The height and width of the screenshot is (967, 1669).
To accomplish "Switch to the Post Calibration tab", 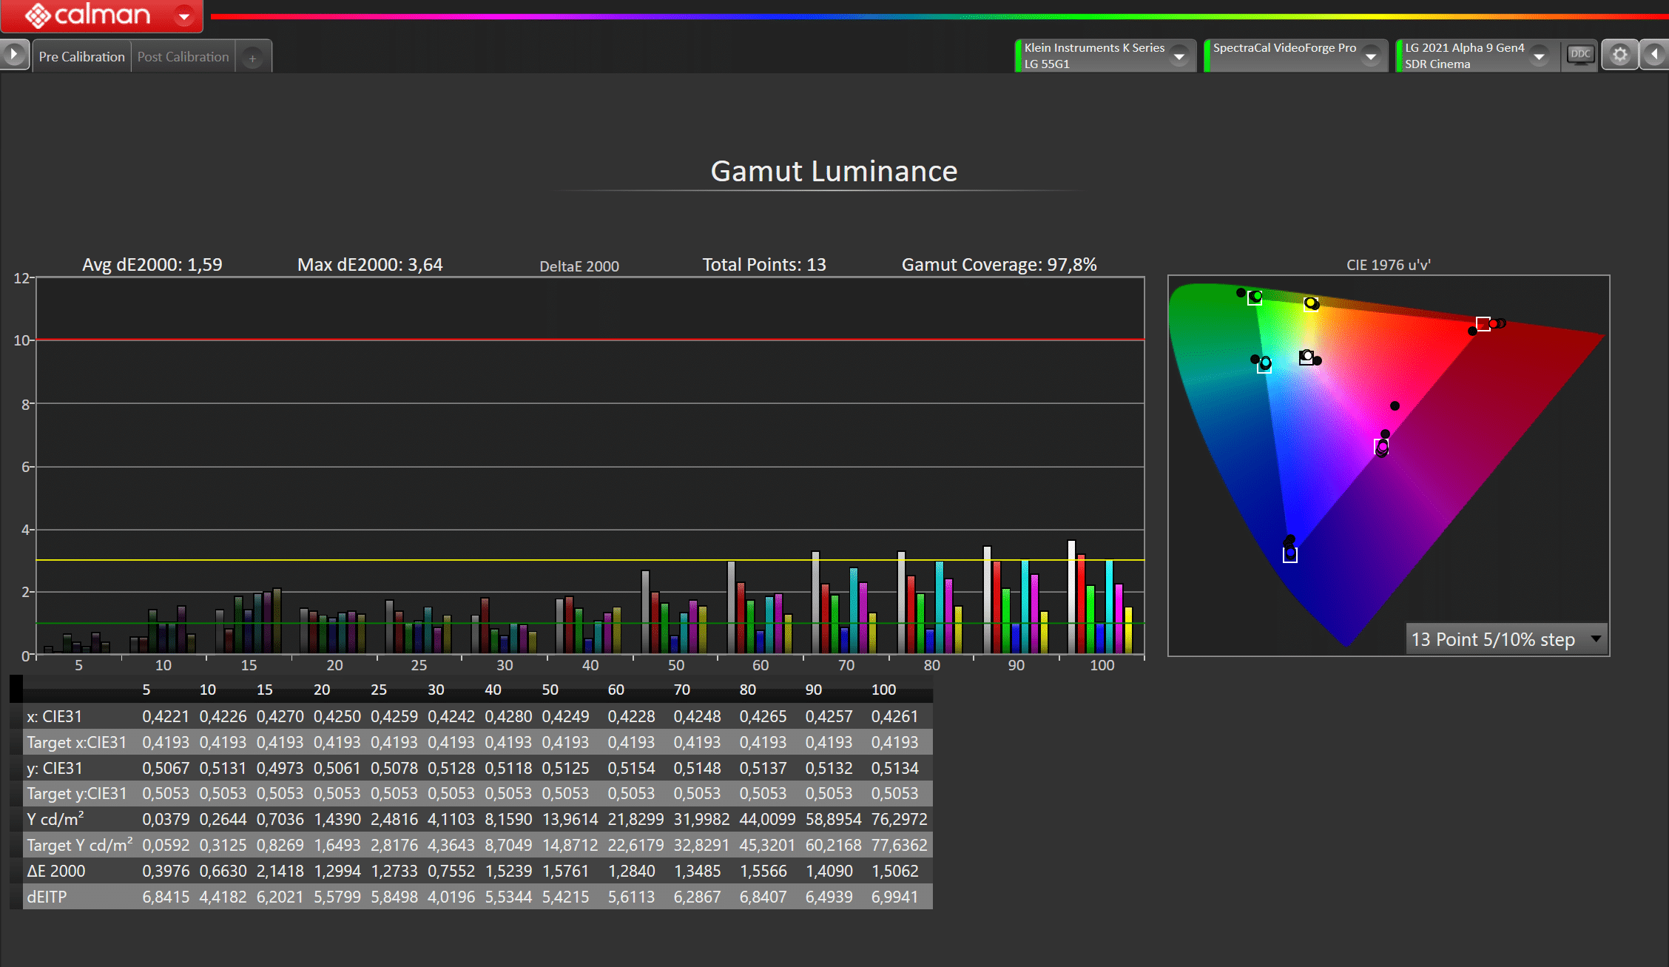I will pos(183,57).
